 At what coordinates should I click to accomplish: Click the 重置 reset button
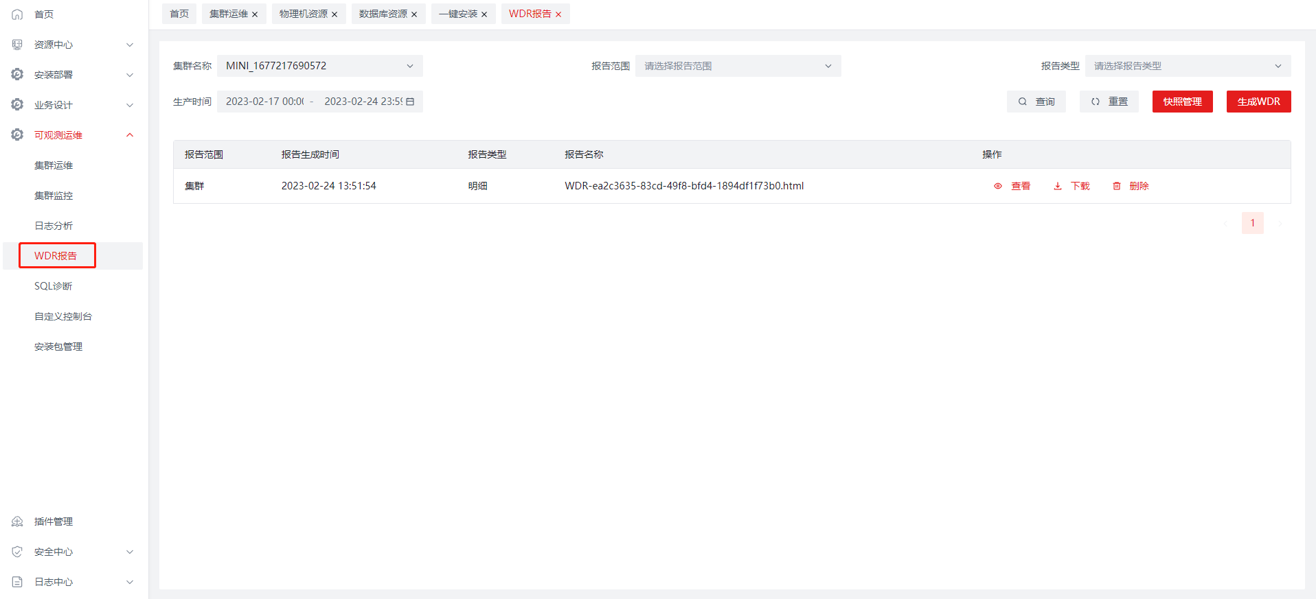(x=1109, y=102)
